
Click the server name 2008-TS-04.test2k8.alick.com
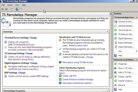(x=21, y=45)
